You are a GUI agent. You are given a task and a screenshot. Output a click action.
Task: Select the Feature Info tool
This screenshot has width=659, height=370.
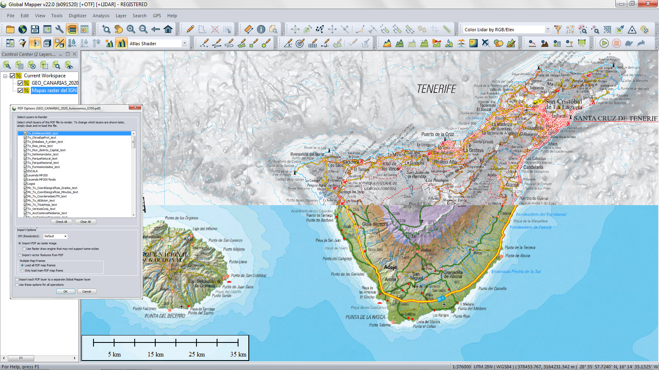[x=260, y=29]
